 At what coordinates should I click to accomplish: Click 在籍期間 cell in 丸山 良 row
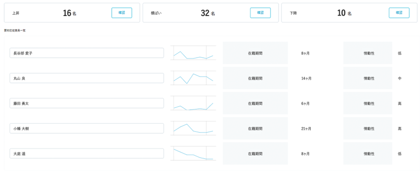coord(255,78)
